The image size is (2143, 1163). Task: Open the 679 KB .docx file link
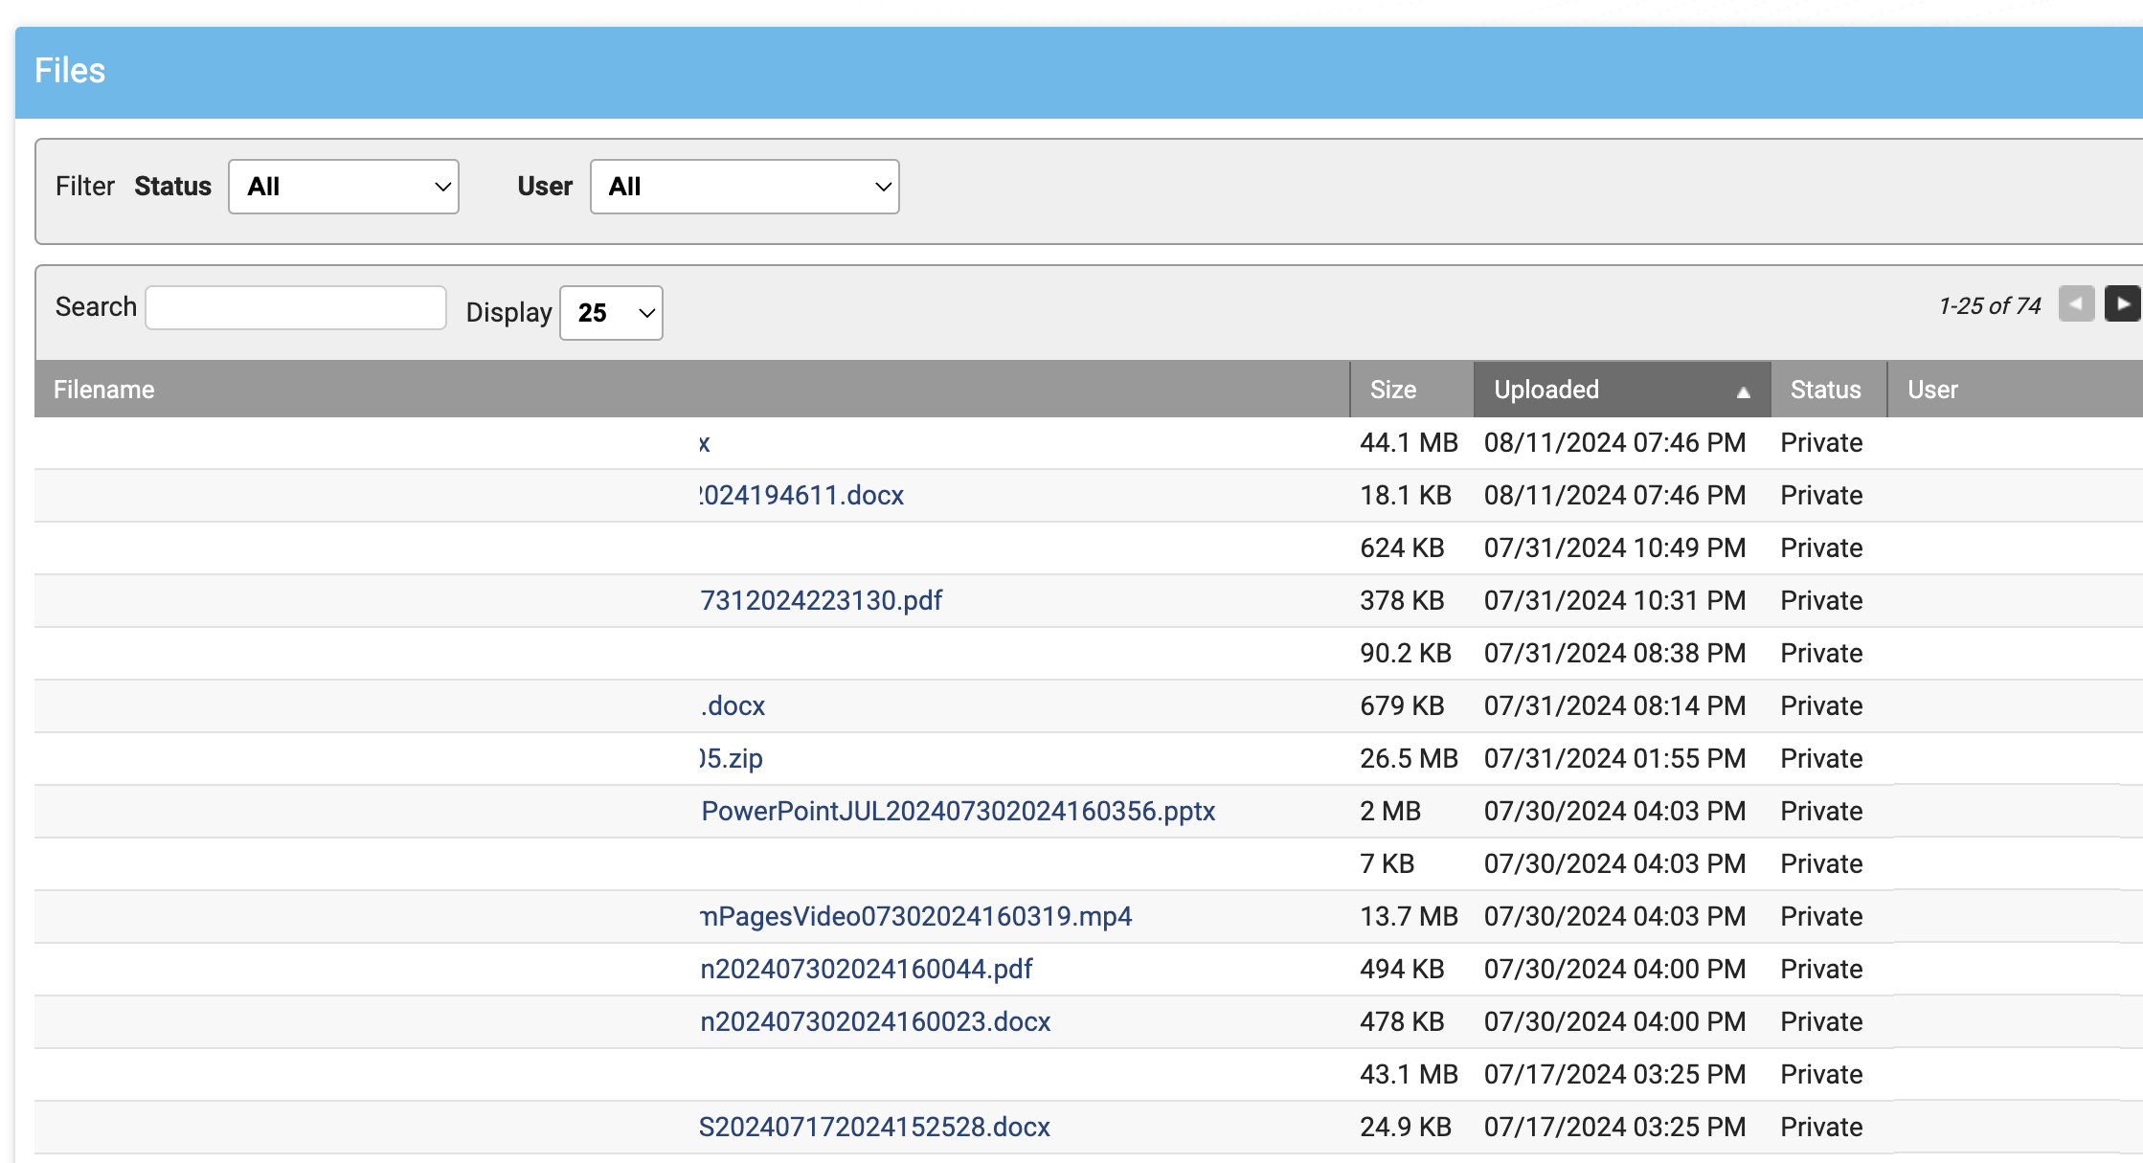point(732,705)
